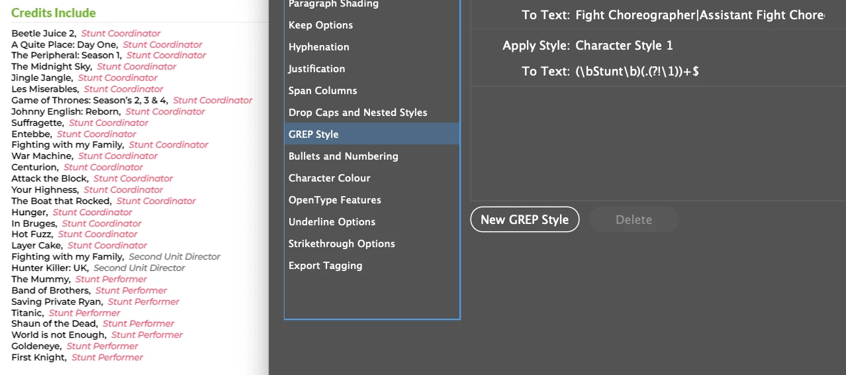The height and width of the screenshot is (375, 846).
Task: Edit the Fight Choreographer To Text expression
Action: tap(700, 15)
